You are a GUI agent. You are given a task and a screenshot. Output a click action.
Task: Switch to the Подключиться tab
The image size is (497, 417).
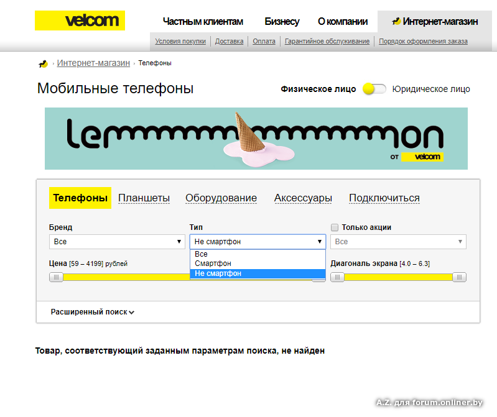[384, 198]
